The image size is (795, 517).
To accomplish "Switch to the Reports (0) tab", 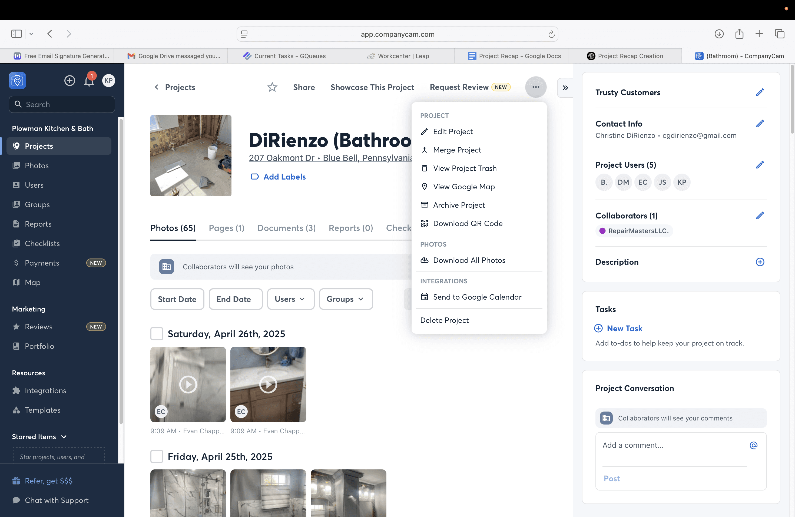I will coord(351,228).
